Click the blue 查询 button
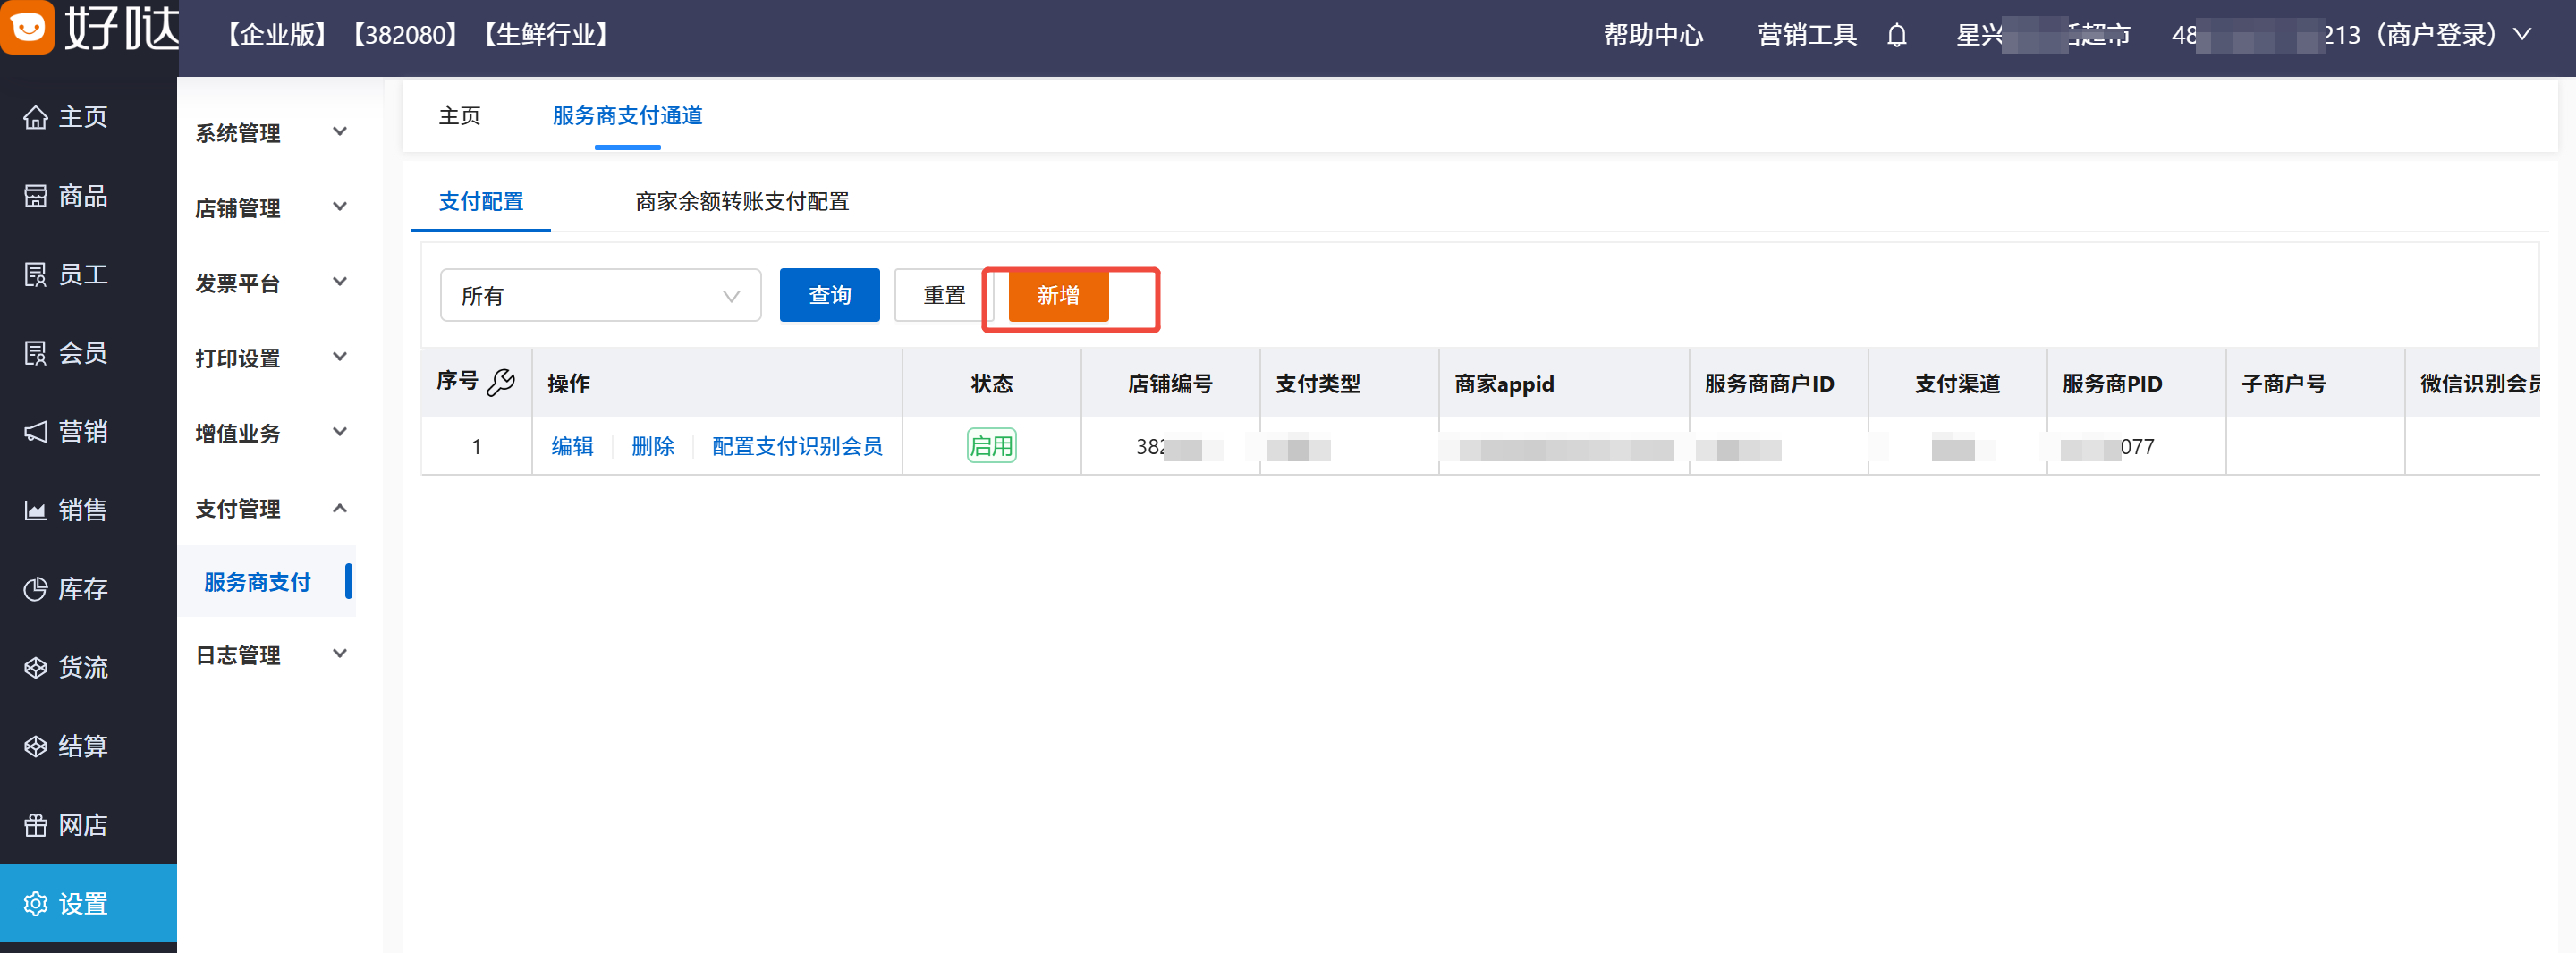Image resolution: width=2576 pixels, height=953 pixels. (829, 296)
